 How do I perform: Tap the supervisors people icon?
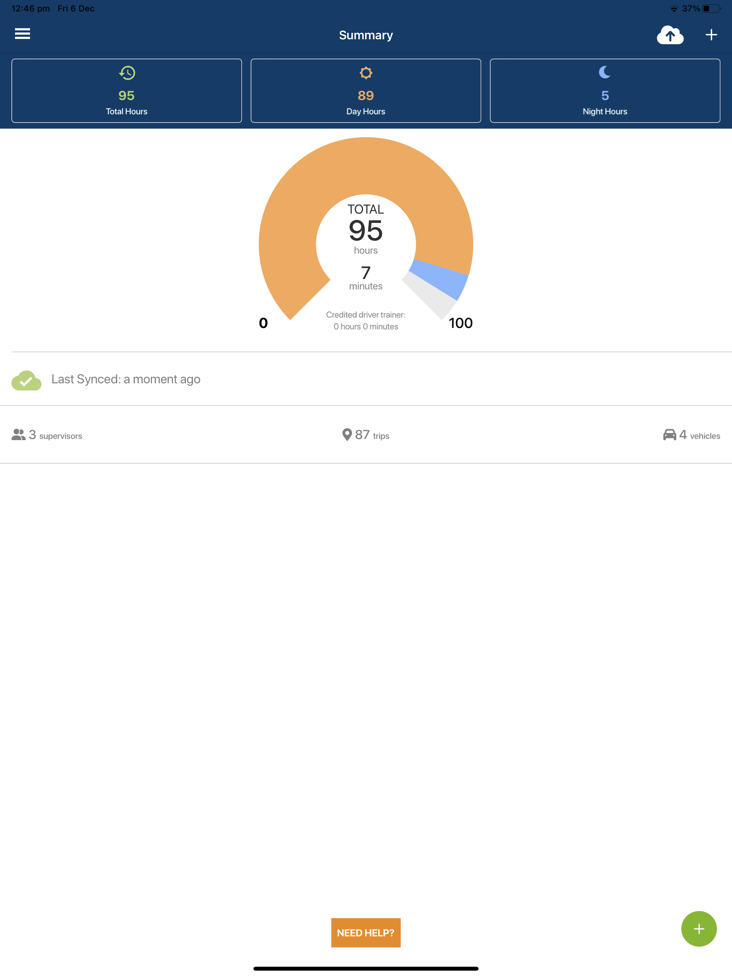[x=19, y=435]
